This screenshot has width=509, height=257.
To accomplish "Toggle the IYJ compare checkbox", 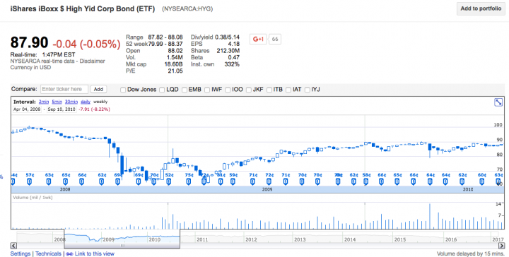I will pyautogui.click(x=307, y=90).
